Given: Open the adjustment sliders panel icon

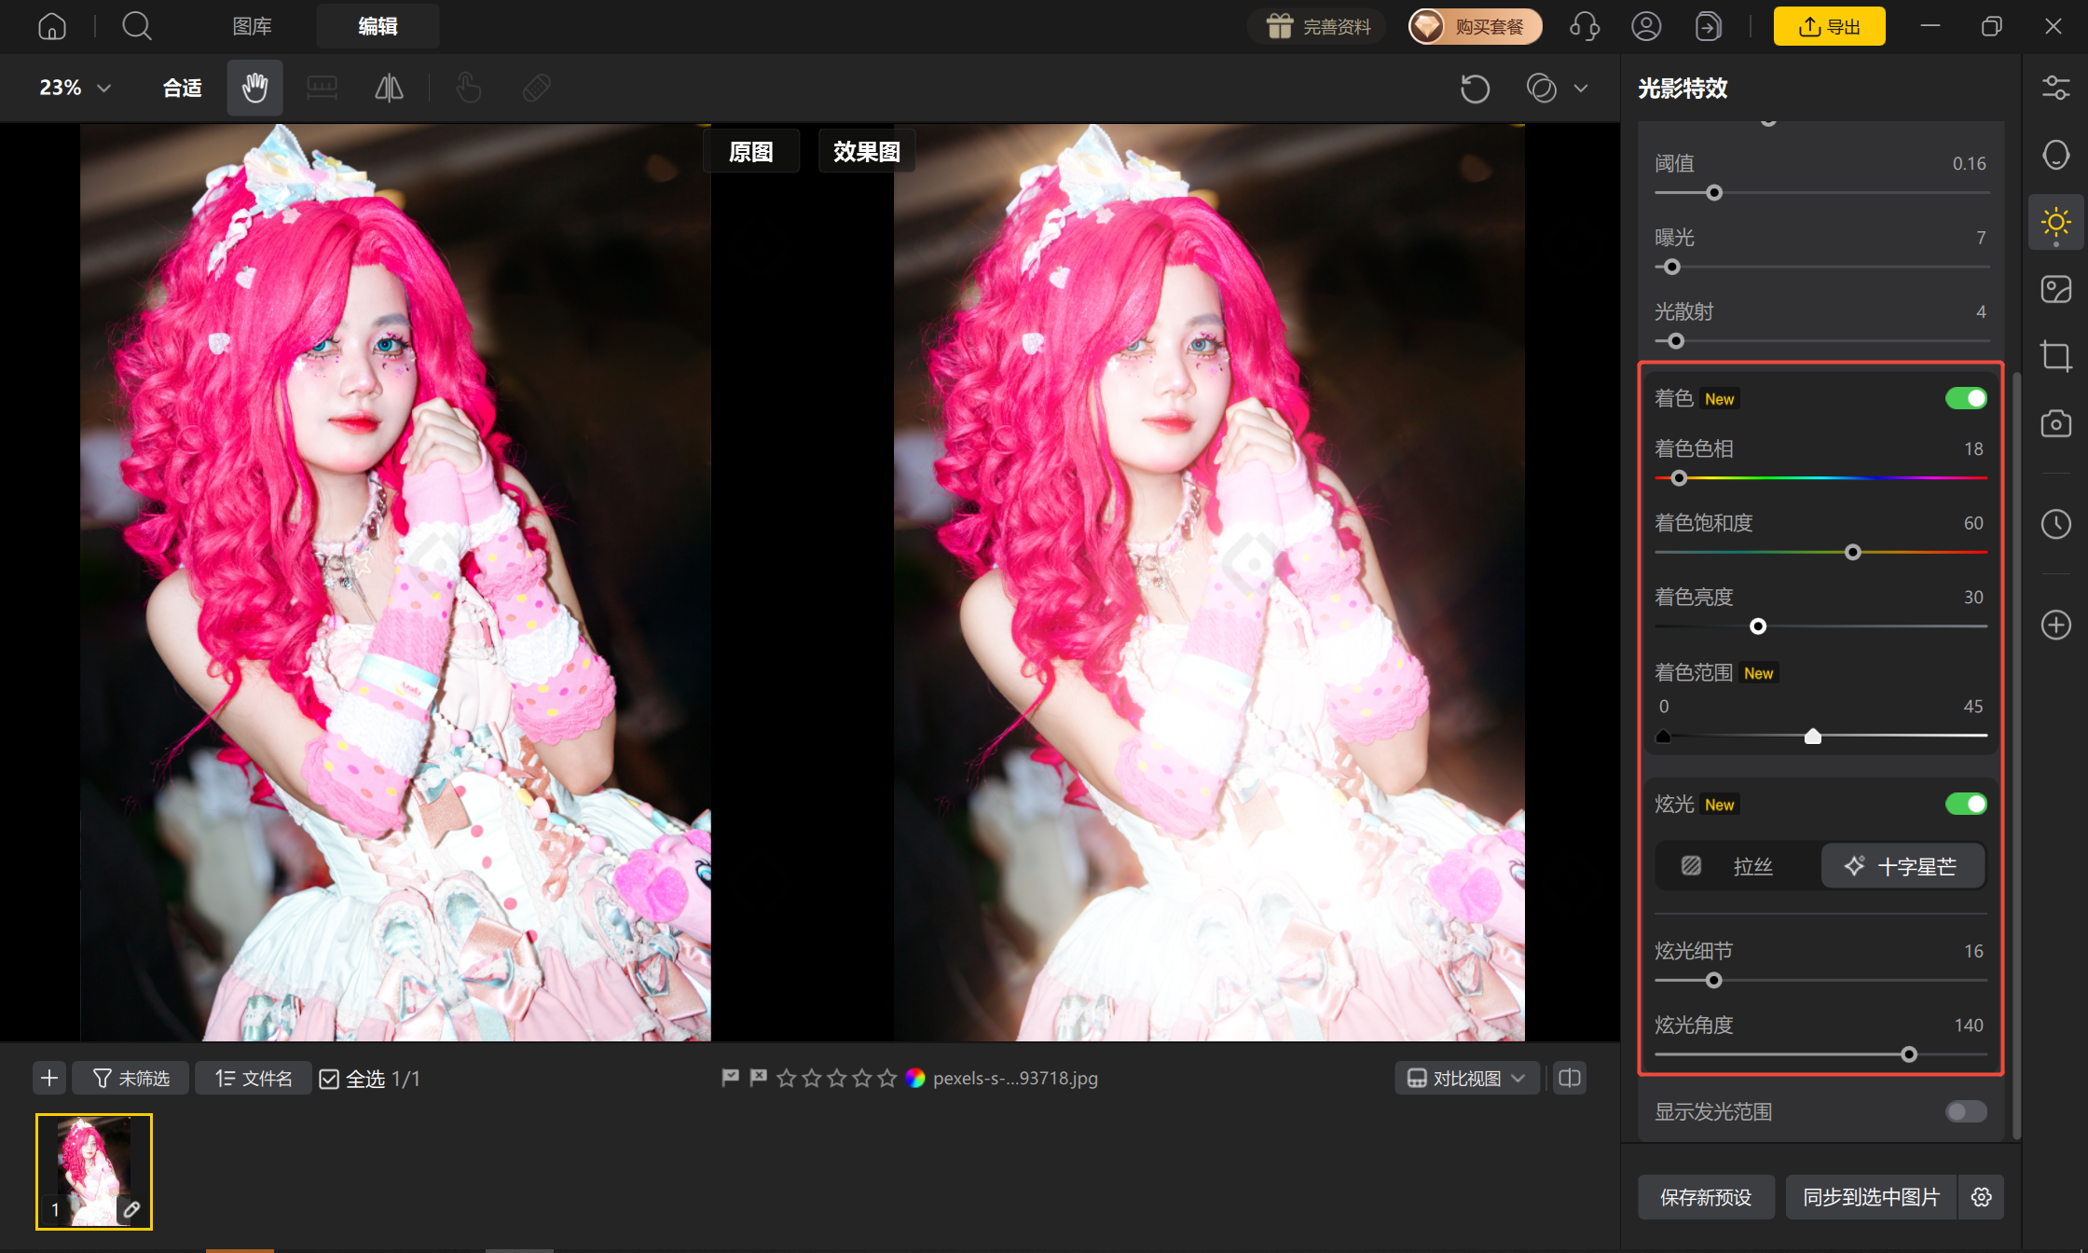Looking at the screenshot, I should point(2055,88).
